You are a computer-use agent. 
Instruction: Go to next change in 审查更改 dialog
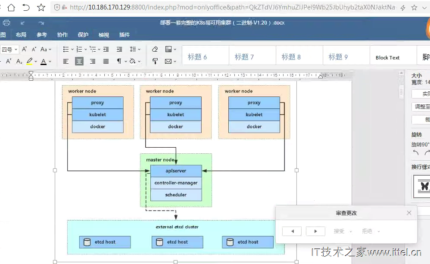[x=315, y=231]
